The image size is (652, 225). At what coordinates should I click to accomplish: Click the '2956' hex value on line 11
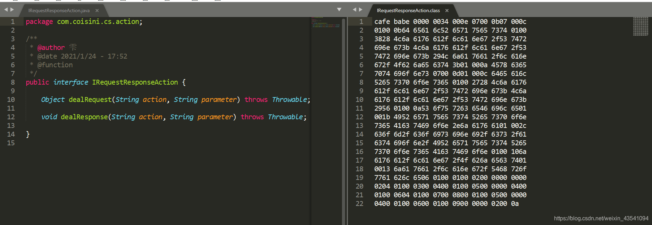point(382,108)
